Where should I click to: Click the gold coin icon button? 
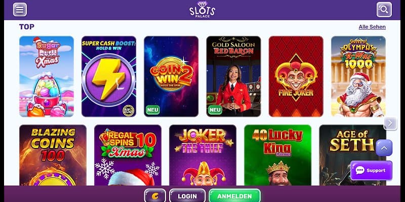tap(155, 196)
